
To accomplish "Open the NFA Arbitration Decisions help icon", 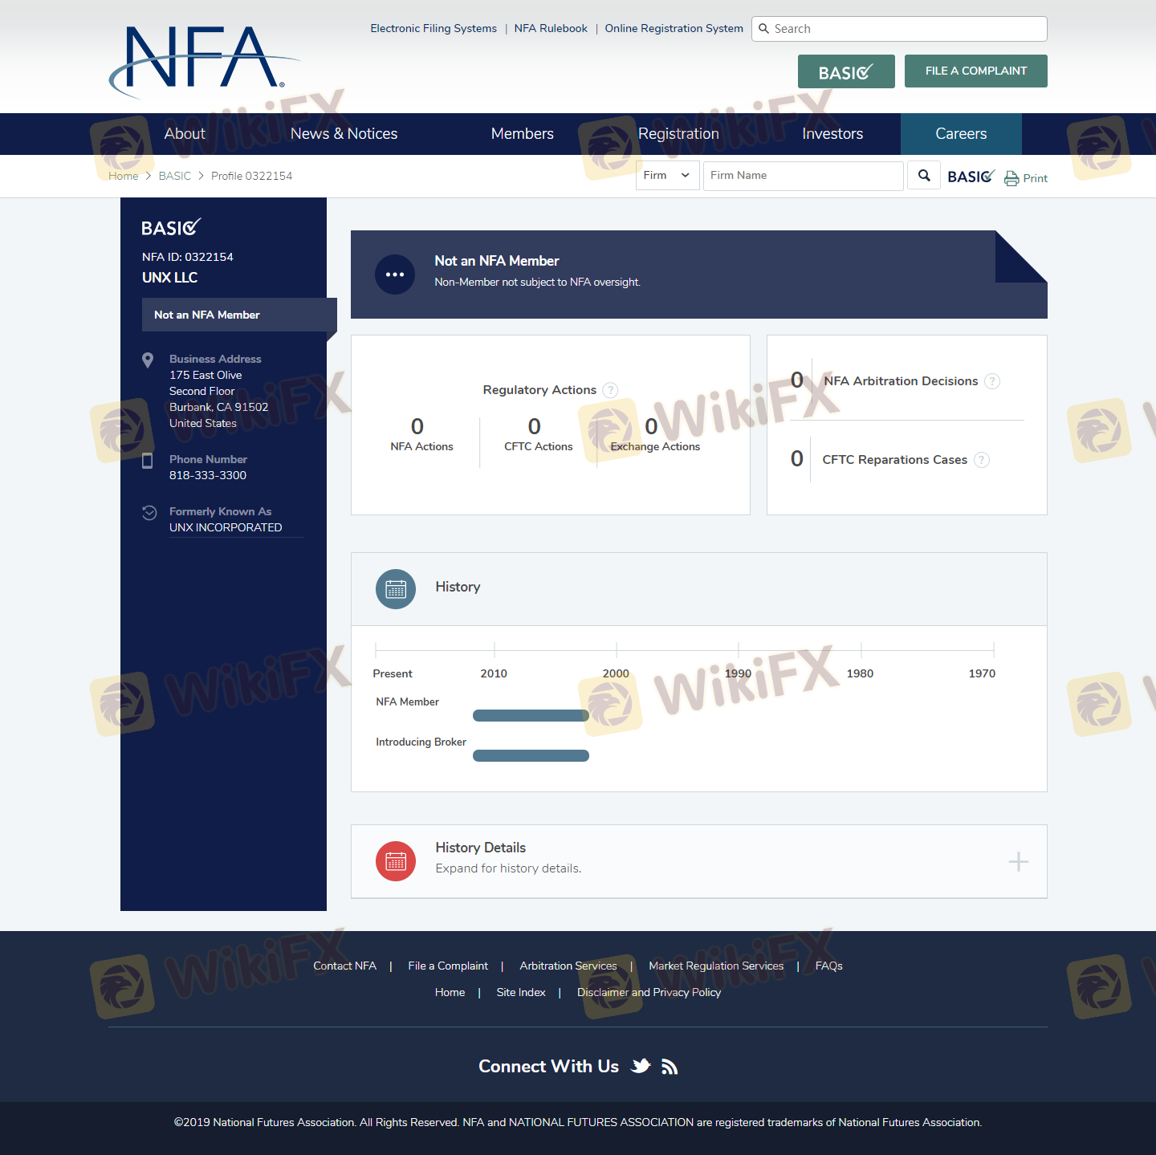I will click(x=993, y=381).
